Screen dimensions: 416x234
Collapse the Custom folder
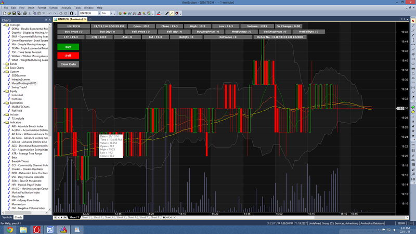coord(4,72)
